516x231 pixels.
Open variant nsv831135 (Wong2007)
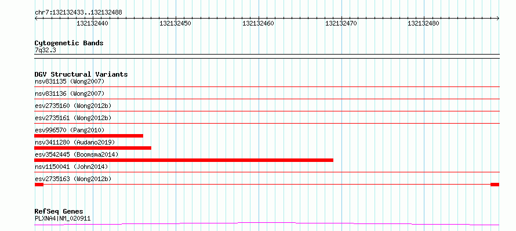click(70, 81)
